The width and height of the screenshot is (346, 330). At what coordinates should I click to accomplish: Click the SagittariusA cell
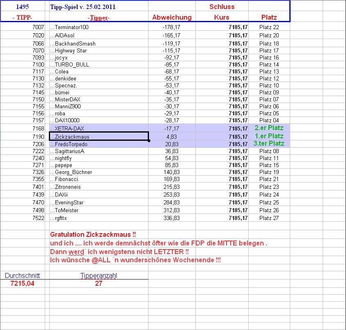pos(99,151)
